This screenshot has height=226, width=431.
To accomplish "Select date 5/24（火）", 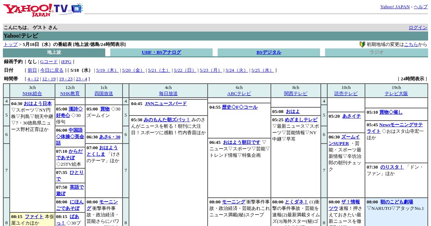I will pos(237,70).
